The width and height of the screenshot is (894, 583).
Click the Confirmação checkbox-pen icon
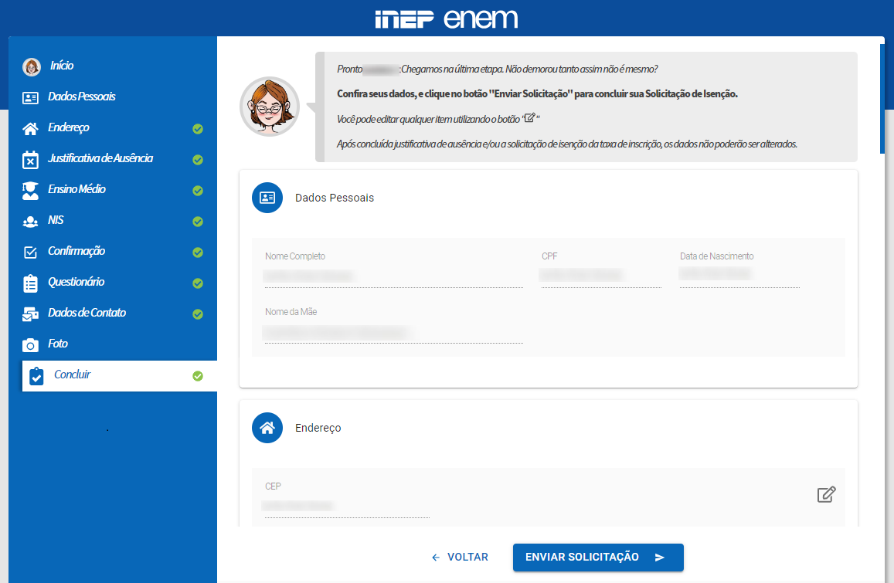pyautogui.click(x=30, y=253)
